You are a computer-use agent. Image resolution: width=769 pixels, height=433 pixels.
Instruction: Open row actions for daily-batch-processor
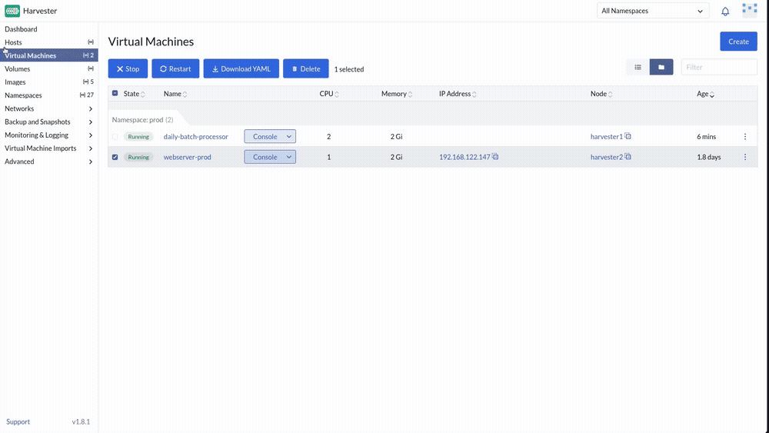[x=745, y=137]
